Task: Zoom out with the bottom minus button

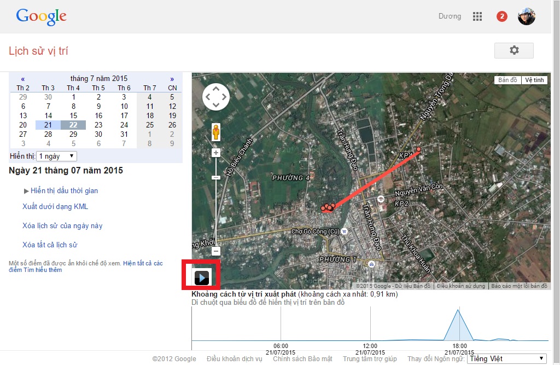Action: point(215,251)
